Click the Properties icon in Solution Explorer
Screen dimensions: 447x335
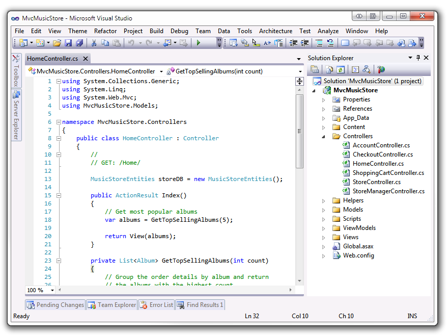tap(315, 69)
